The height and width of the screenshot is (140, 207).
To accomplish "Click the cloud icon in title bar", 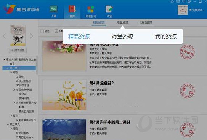I will click(172, 2).
